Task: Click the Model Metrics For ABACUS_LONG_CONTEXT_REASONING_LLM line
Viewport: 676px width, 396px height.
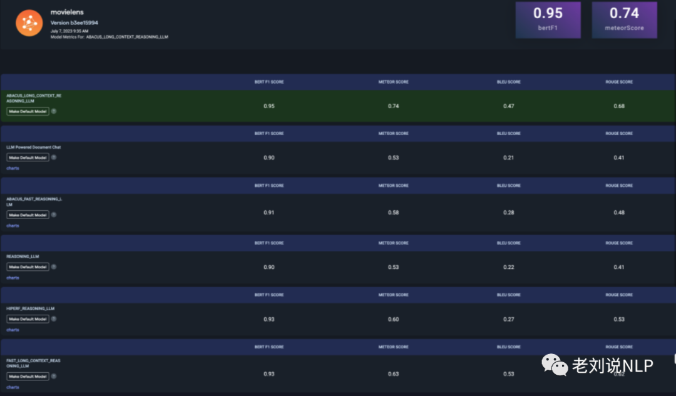Action: (x=109, y=37)
